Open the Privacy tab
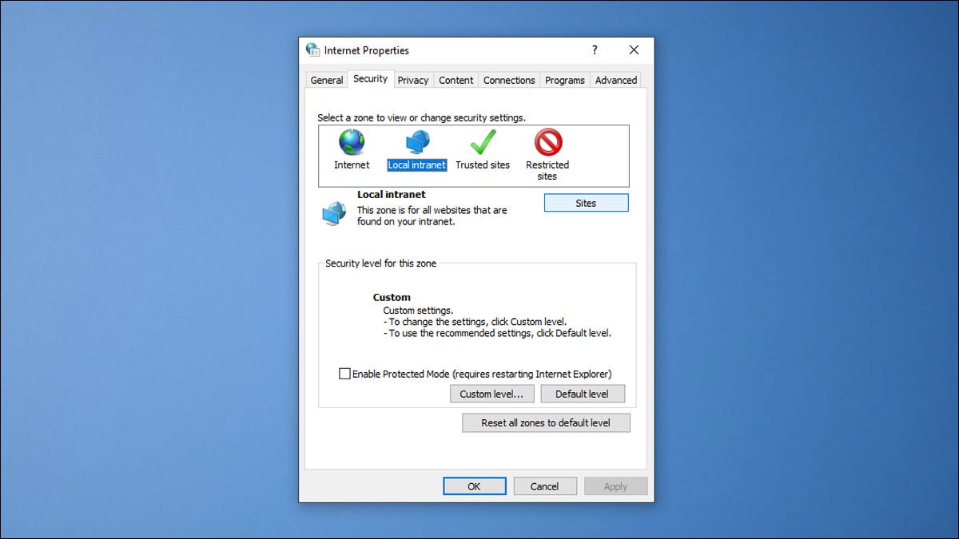Viewport: 959px width, 539px height. point(413,80)
